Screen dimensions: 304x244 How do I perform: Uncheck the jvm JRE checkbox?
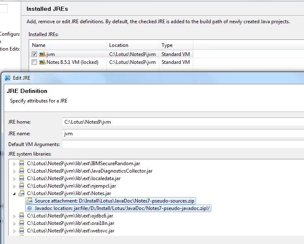click(34, 54)
